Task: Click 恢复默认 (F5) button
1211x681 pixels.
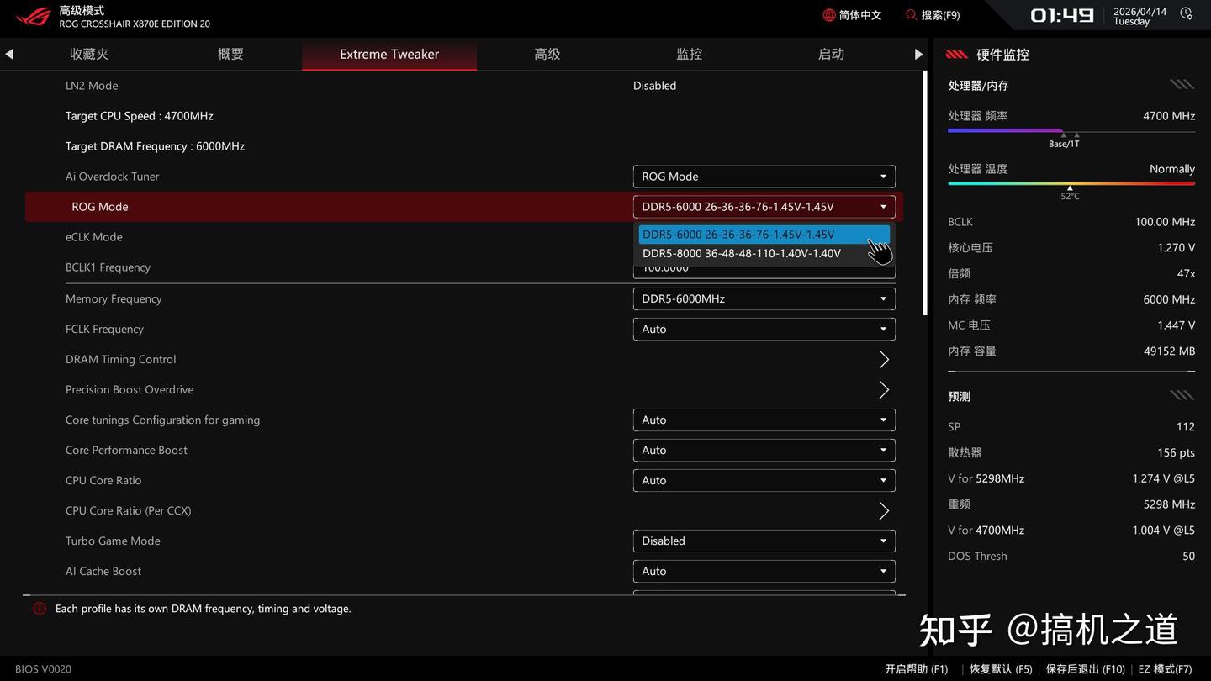Action: 1001,669
